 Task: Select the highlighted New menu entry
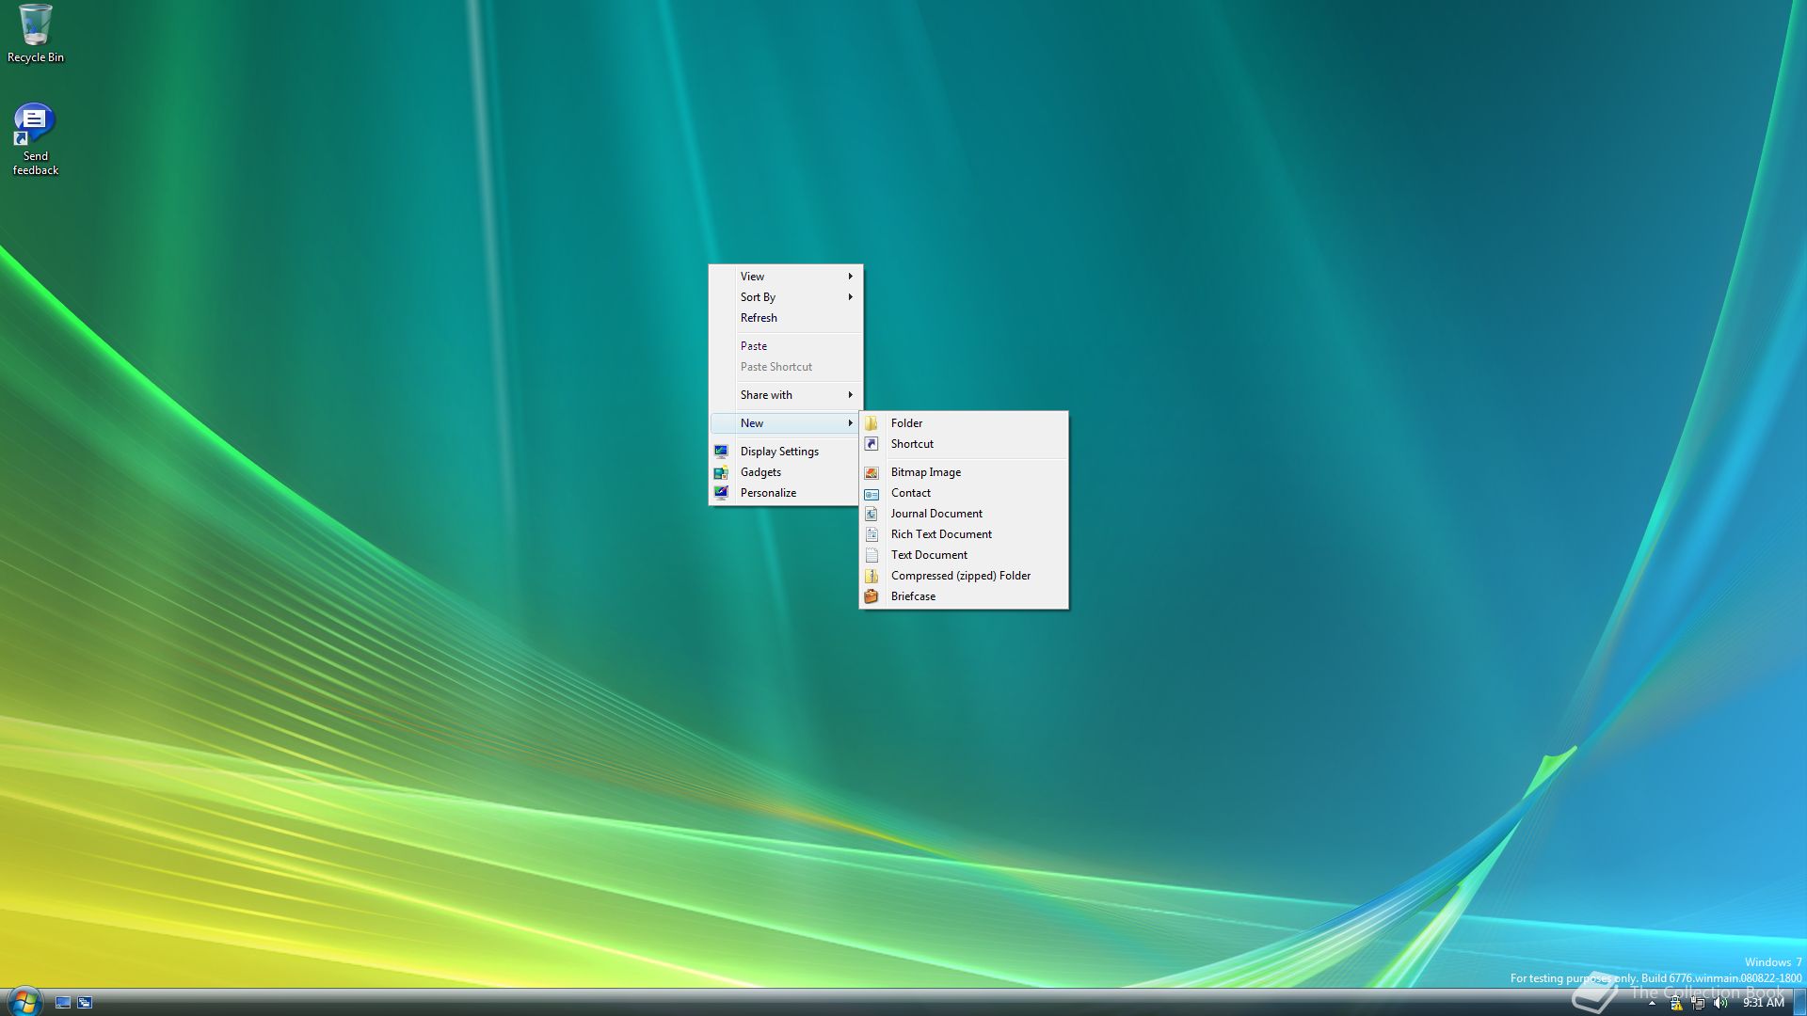786,423
